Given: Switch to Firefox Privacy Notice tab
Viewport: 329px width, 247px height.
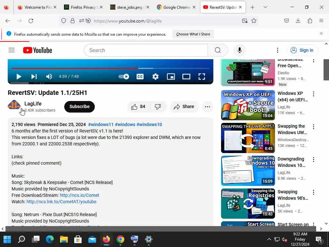Looking at the screenshot, I should click(83, 7).
